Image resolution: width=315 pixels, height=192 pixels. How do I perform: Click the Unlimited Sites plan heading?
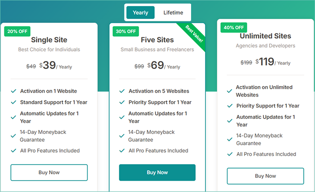coord(265,36)
